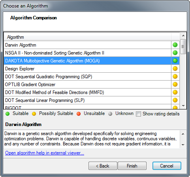Click the Possibly Suitable legend label
The width and height of the screenshot is (190, 177).
click(x=56, y=113)
